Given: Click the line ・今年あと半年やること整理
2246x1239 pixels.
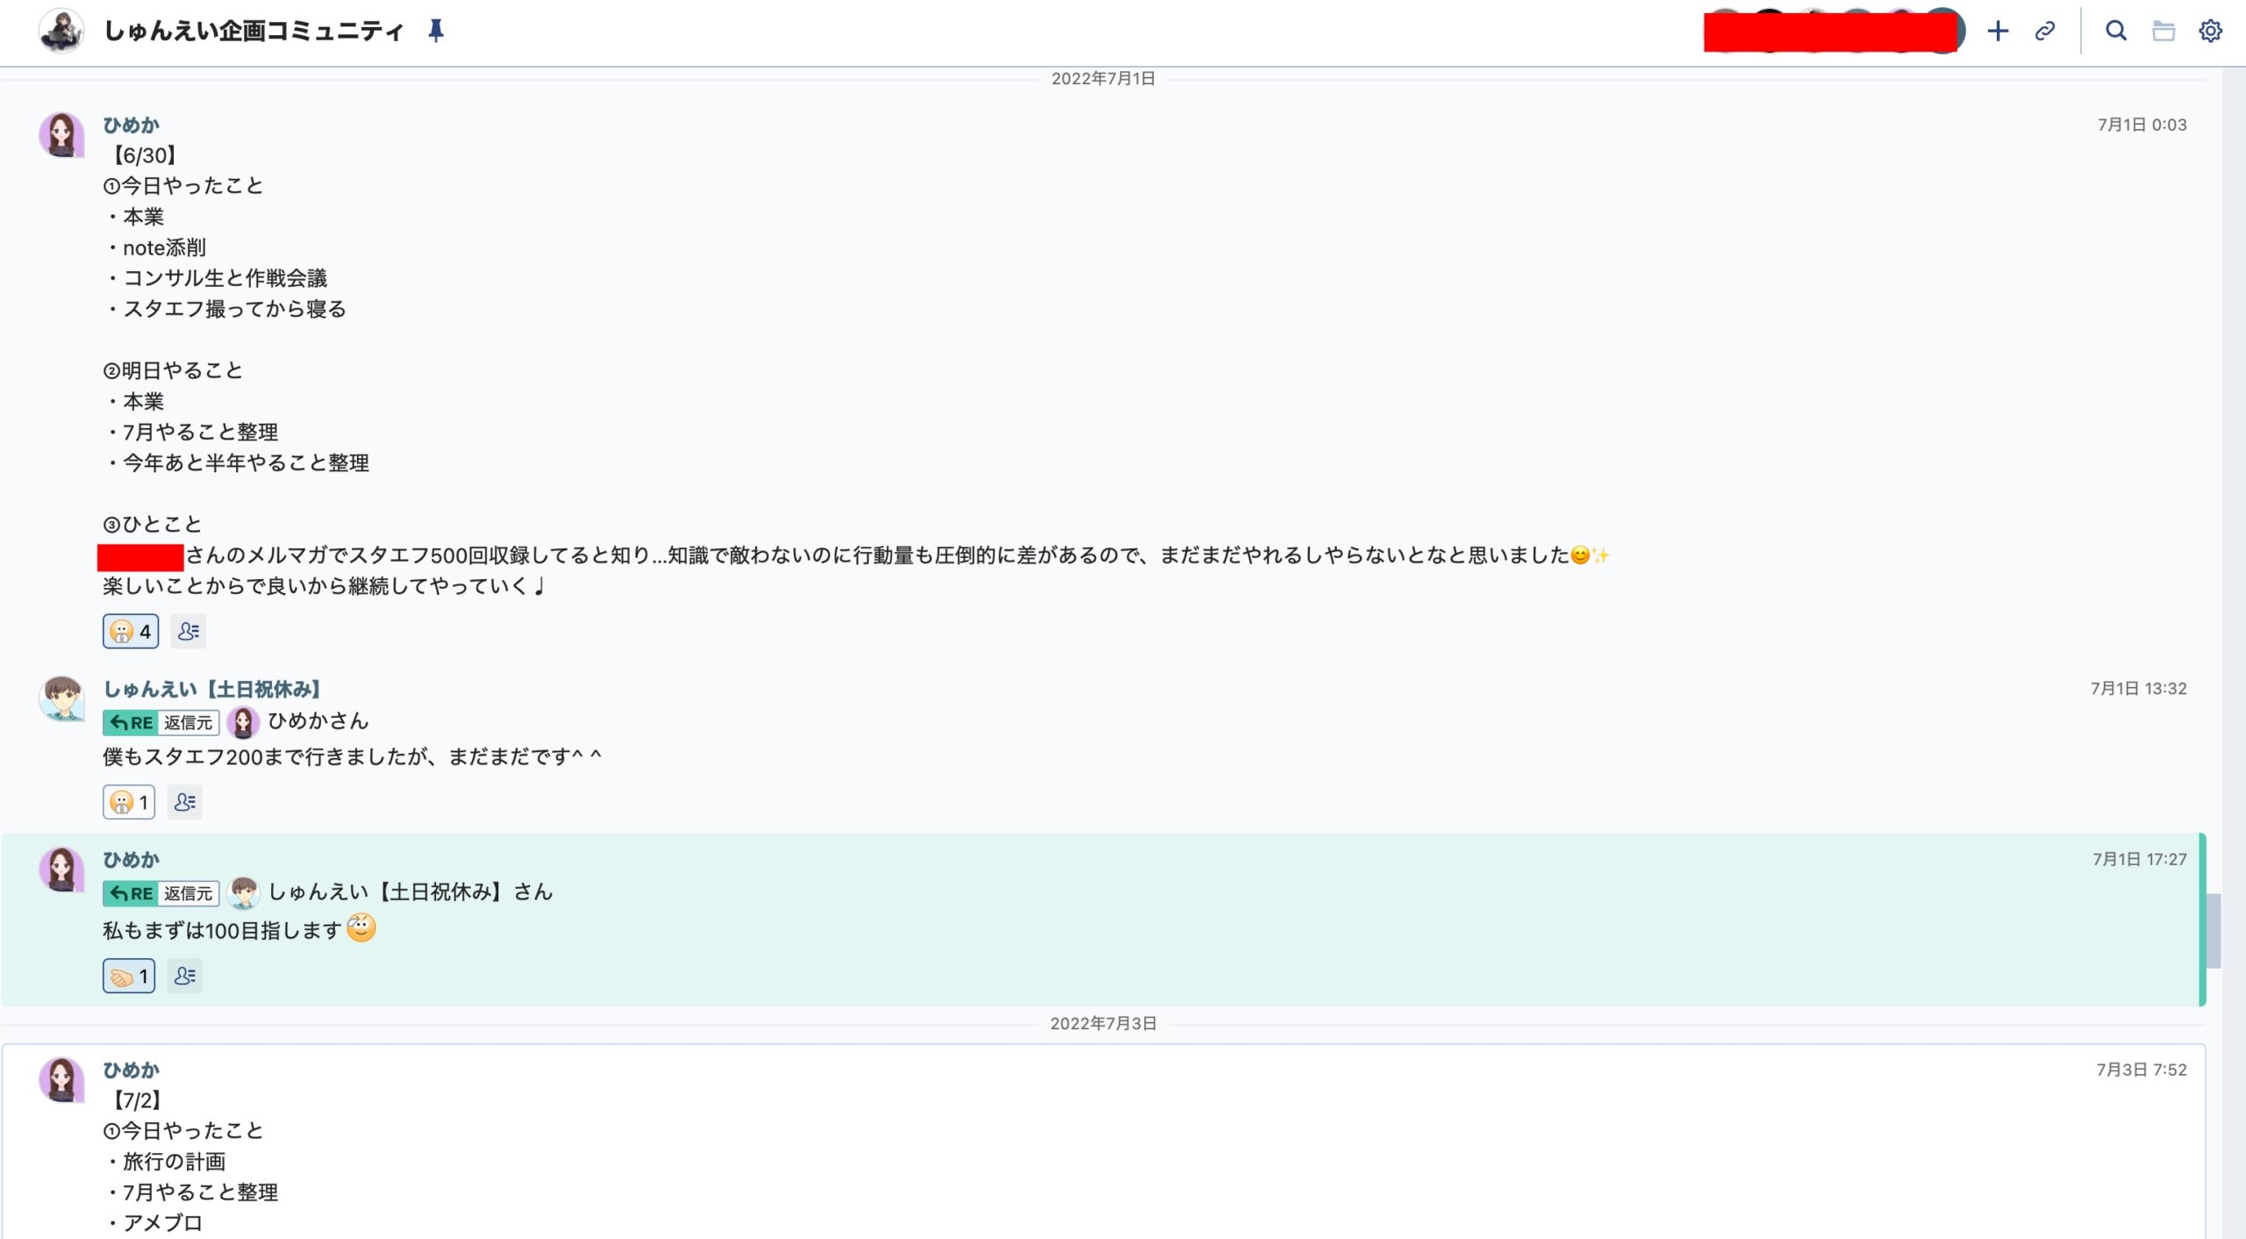Looking at the screenshot, I should point(237,462).
